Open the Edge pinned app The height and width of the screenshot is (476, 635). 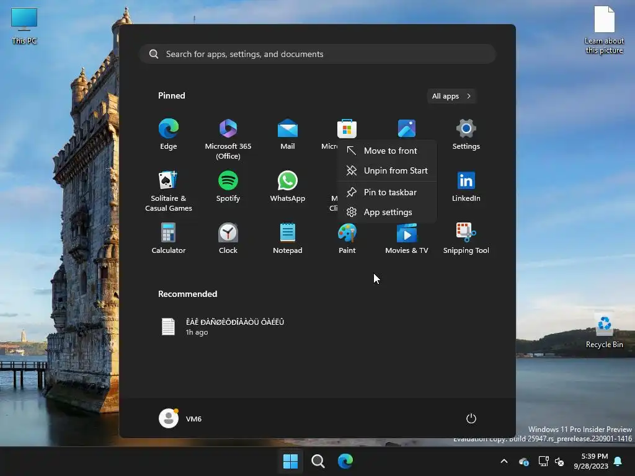point(169,134)
